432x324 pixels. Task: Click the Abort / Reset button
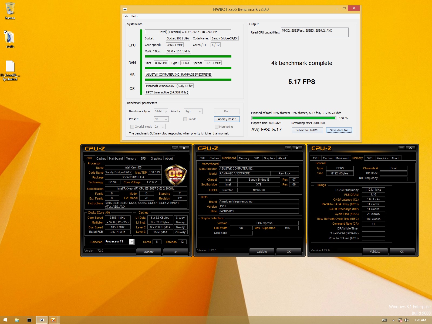227,119
